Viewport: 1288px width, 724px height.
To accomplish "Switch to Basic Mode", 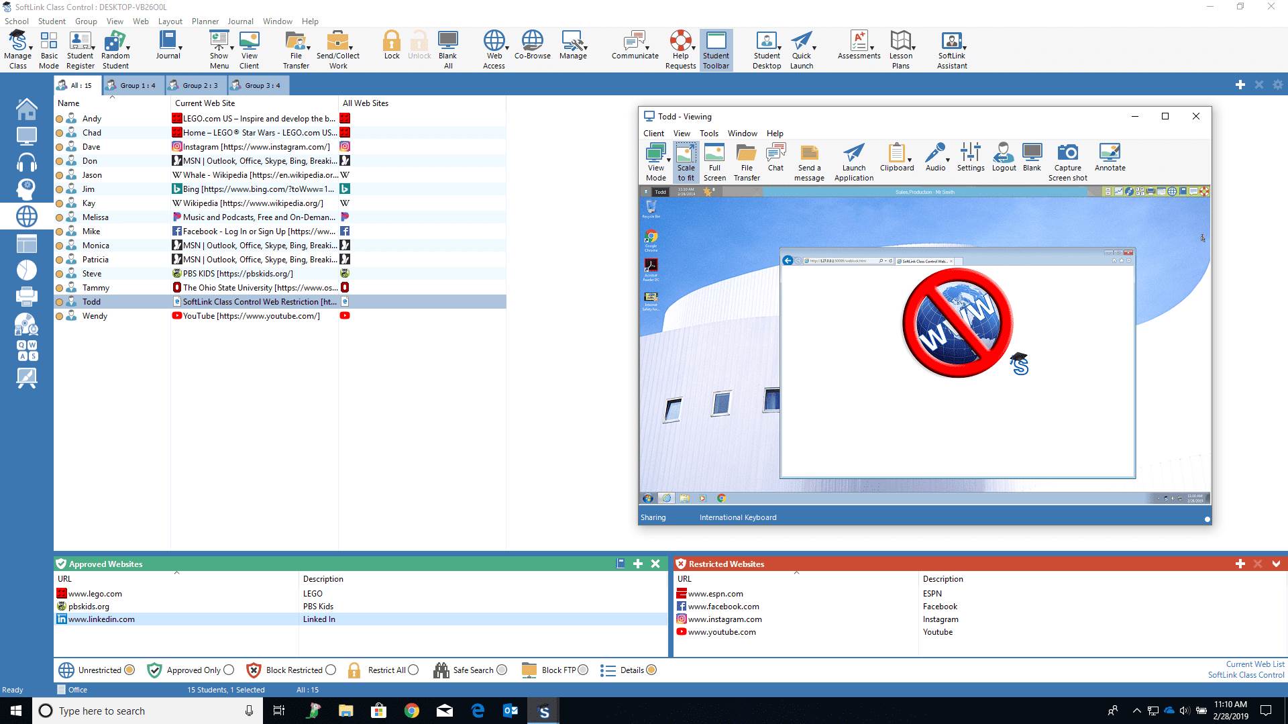I will pos(49,50).
